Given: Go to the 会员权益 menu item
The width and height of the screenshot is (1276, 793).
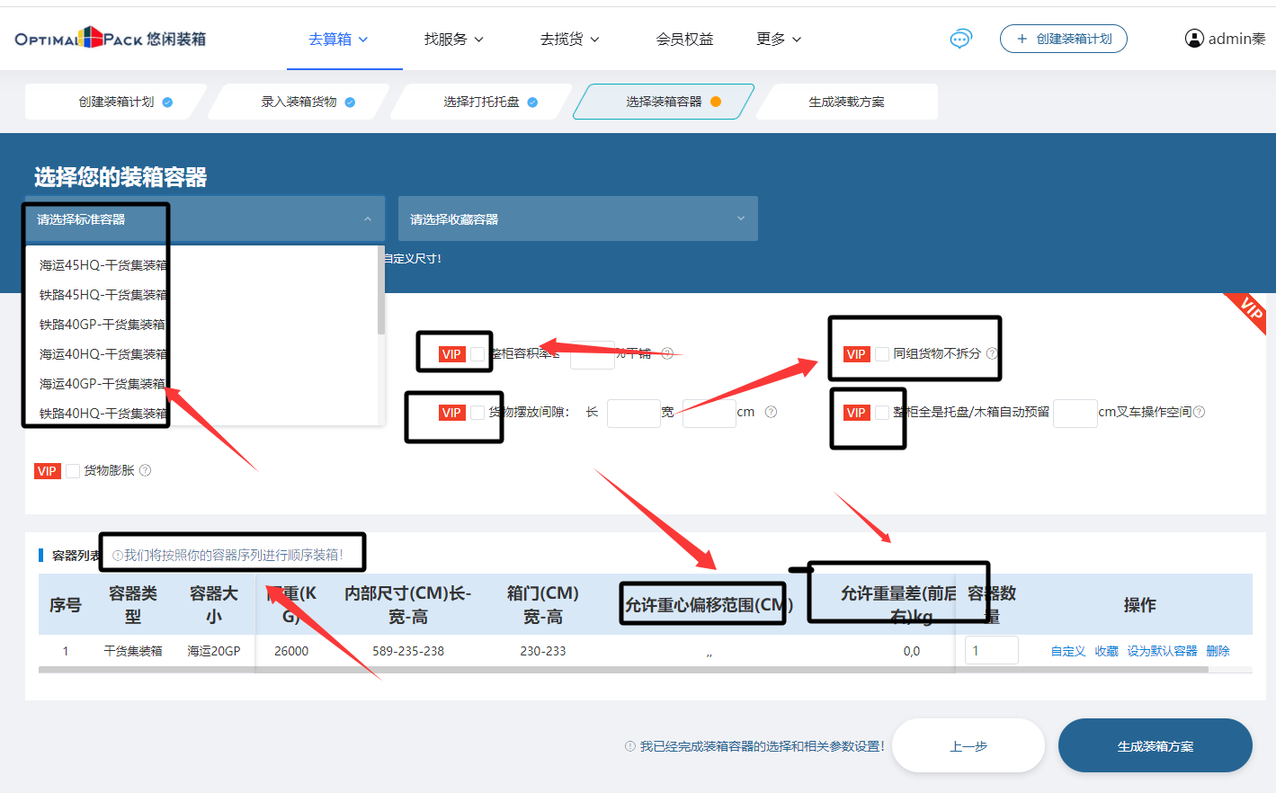Looking at the screenshot, I should click(684, 39).
